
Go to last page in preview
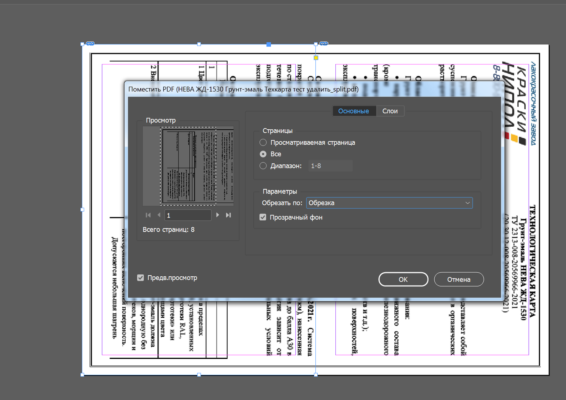228,215
